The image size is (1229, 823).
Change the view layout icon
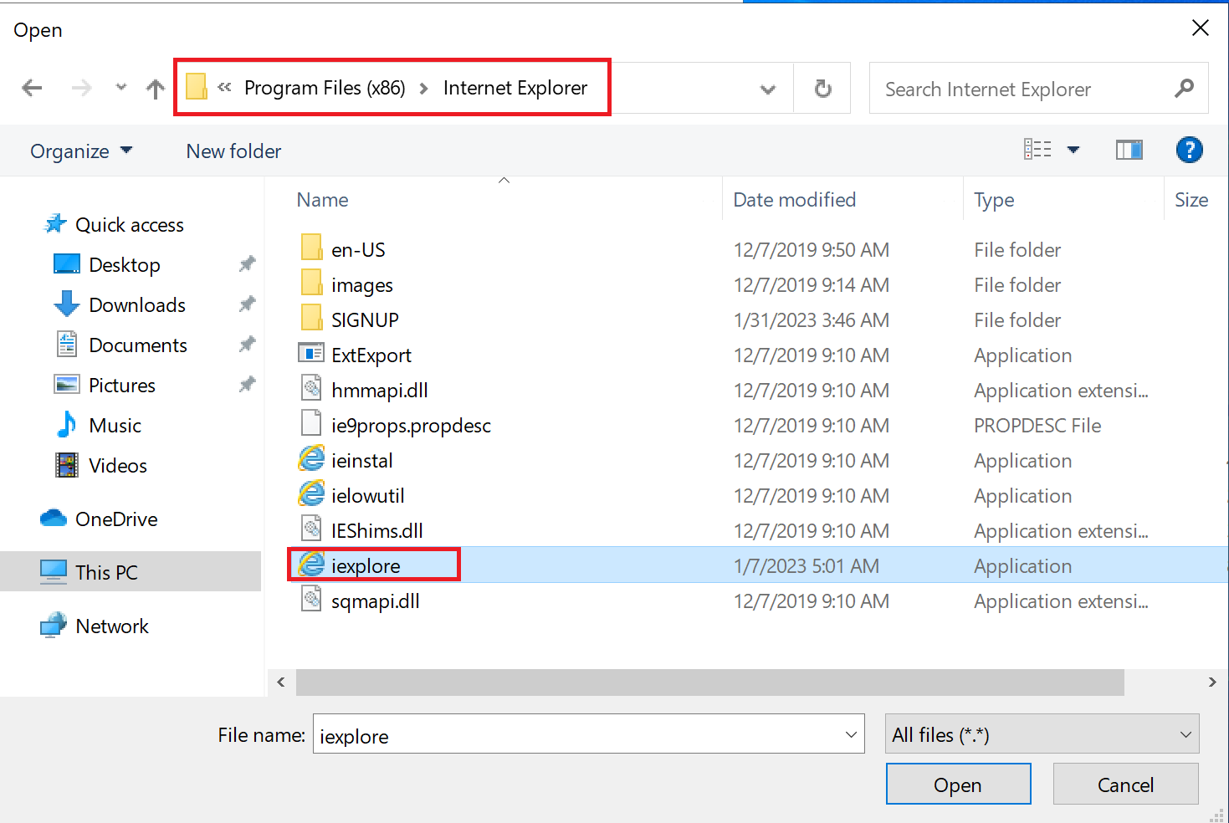[x=1037, y=150]
